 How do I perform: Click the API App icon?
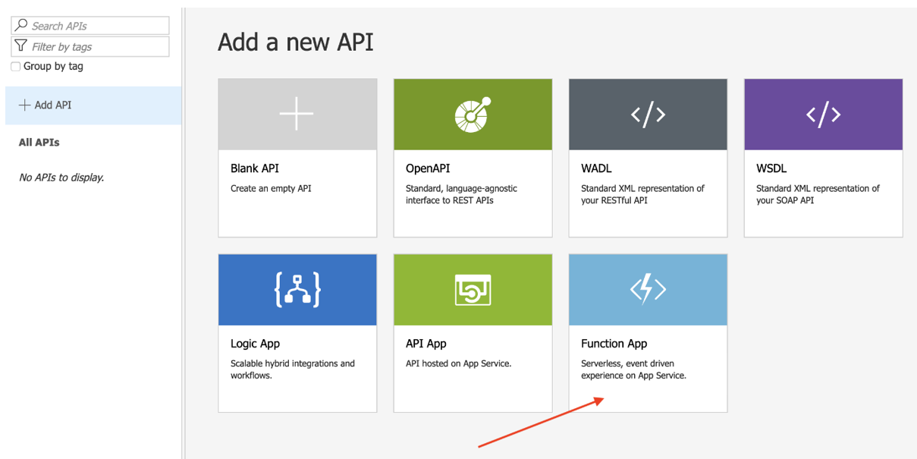pos(472,289)
